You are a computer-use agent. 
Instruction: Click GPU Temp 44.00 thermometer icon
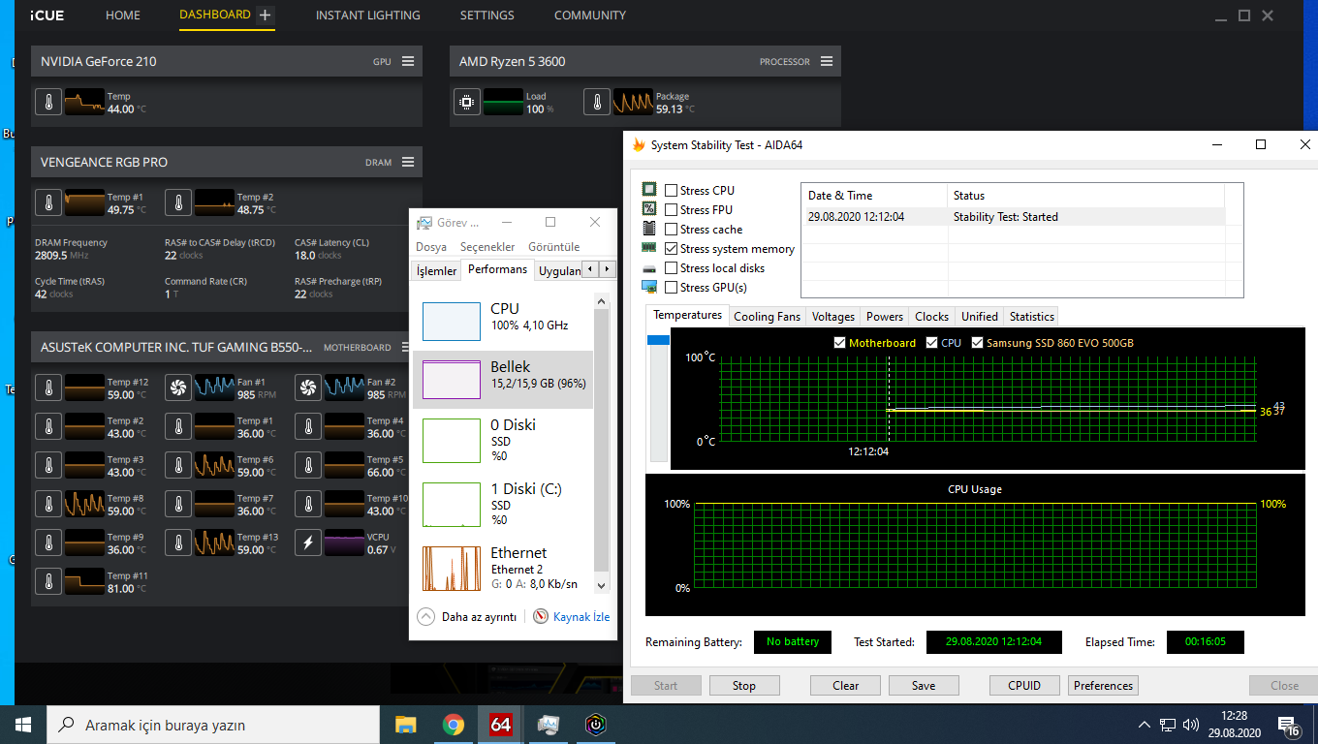click(48, 103)
